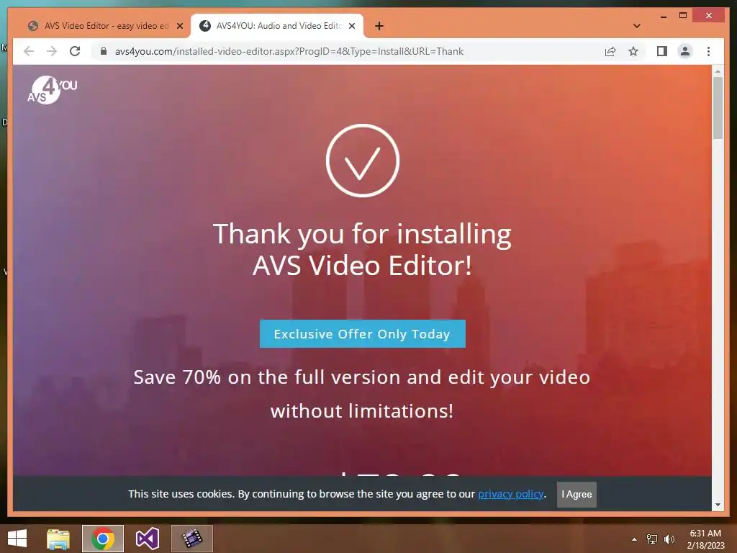Image resolution: width=737 pixels, height=553 pixels.
Task: Open the Chrome three-dot menu
Action: pos(708,51)
